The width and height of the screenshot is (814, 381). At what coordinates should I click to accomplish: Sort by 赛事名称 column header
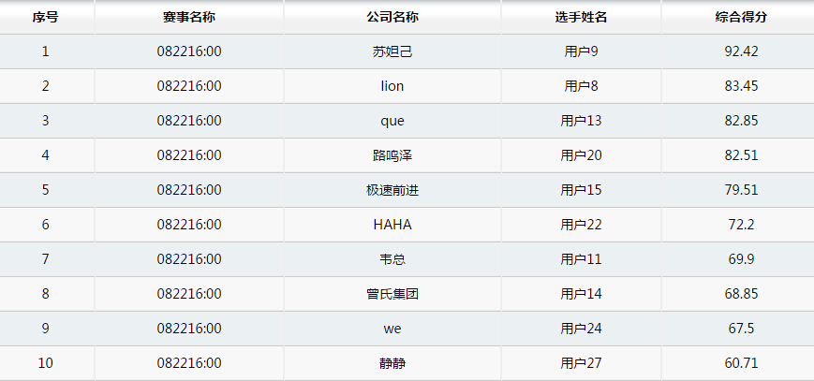[x=189, y=17]
